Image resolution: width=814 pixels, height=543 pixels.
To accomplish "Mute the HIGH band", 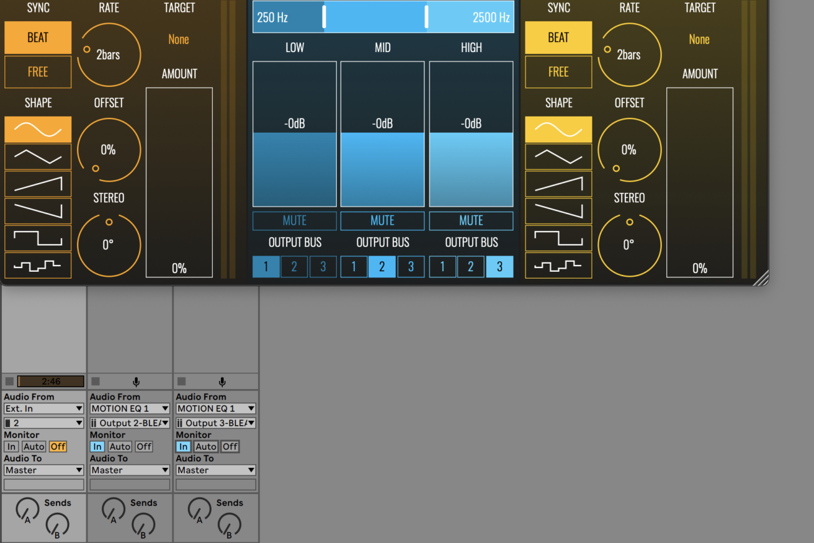I will point(471,220).
